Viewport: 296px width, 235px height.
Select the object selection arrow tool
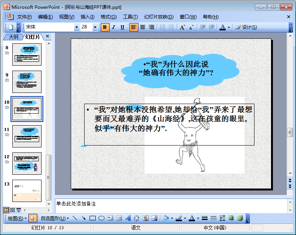33,218
